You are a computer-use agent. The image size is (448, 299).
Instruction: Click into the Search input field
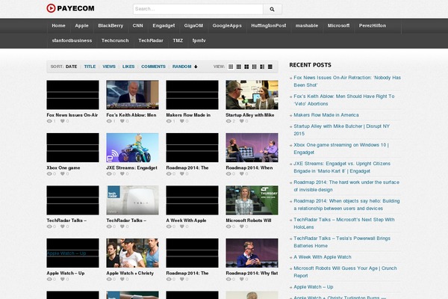[198, 9]
